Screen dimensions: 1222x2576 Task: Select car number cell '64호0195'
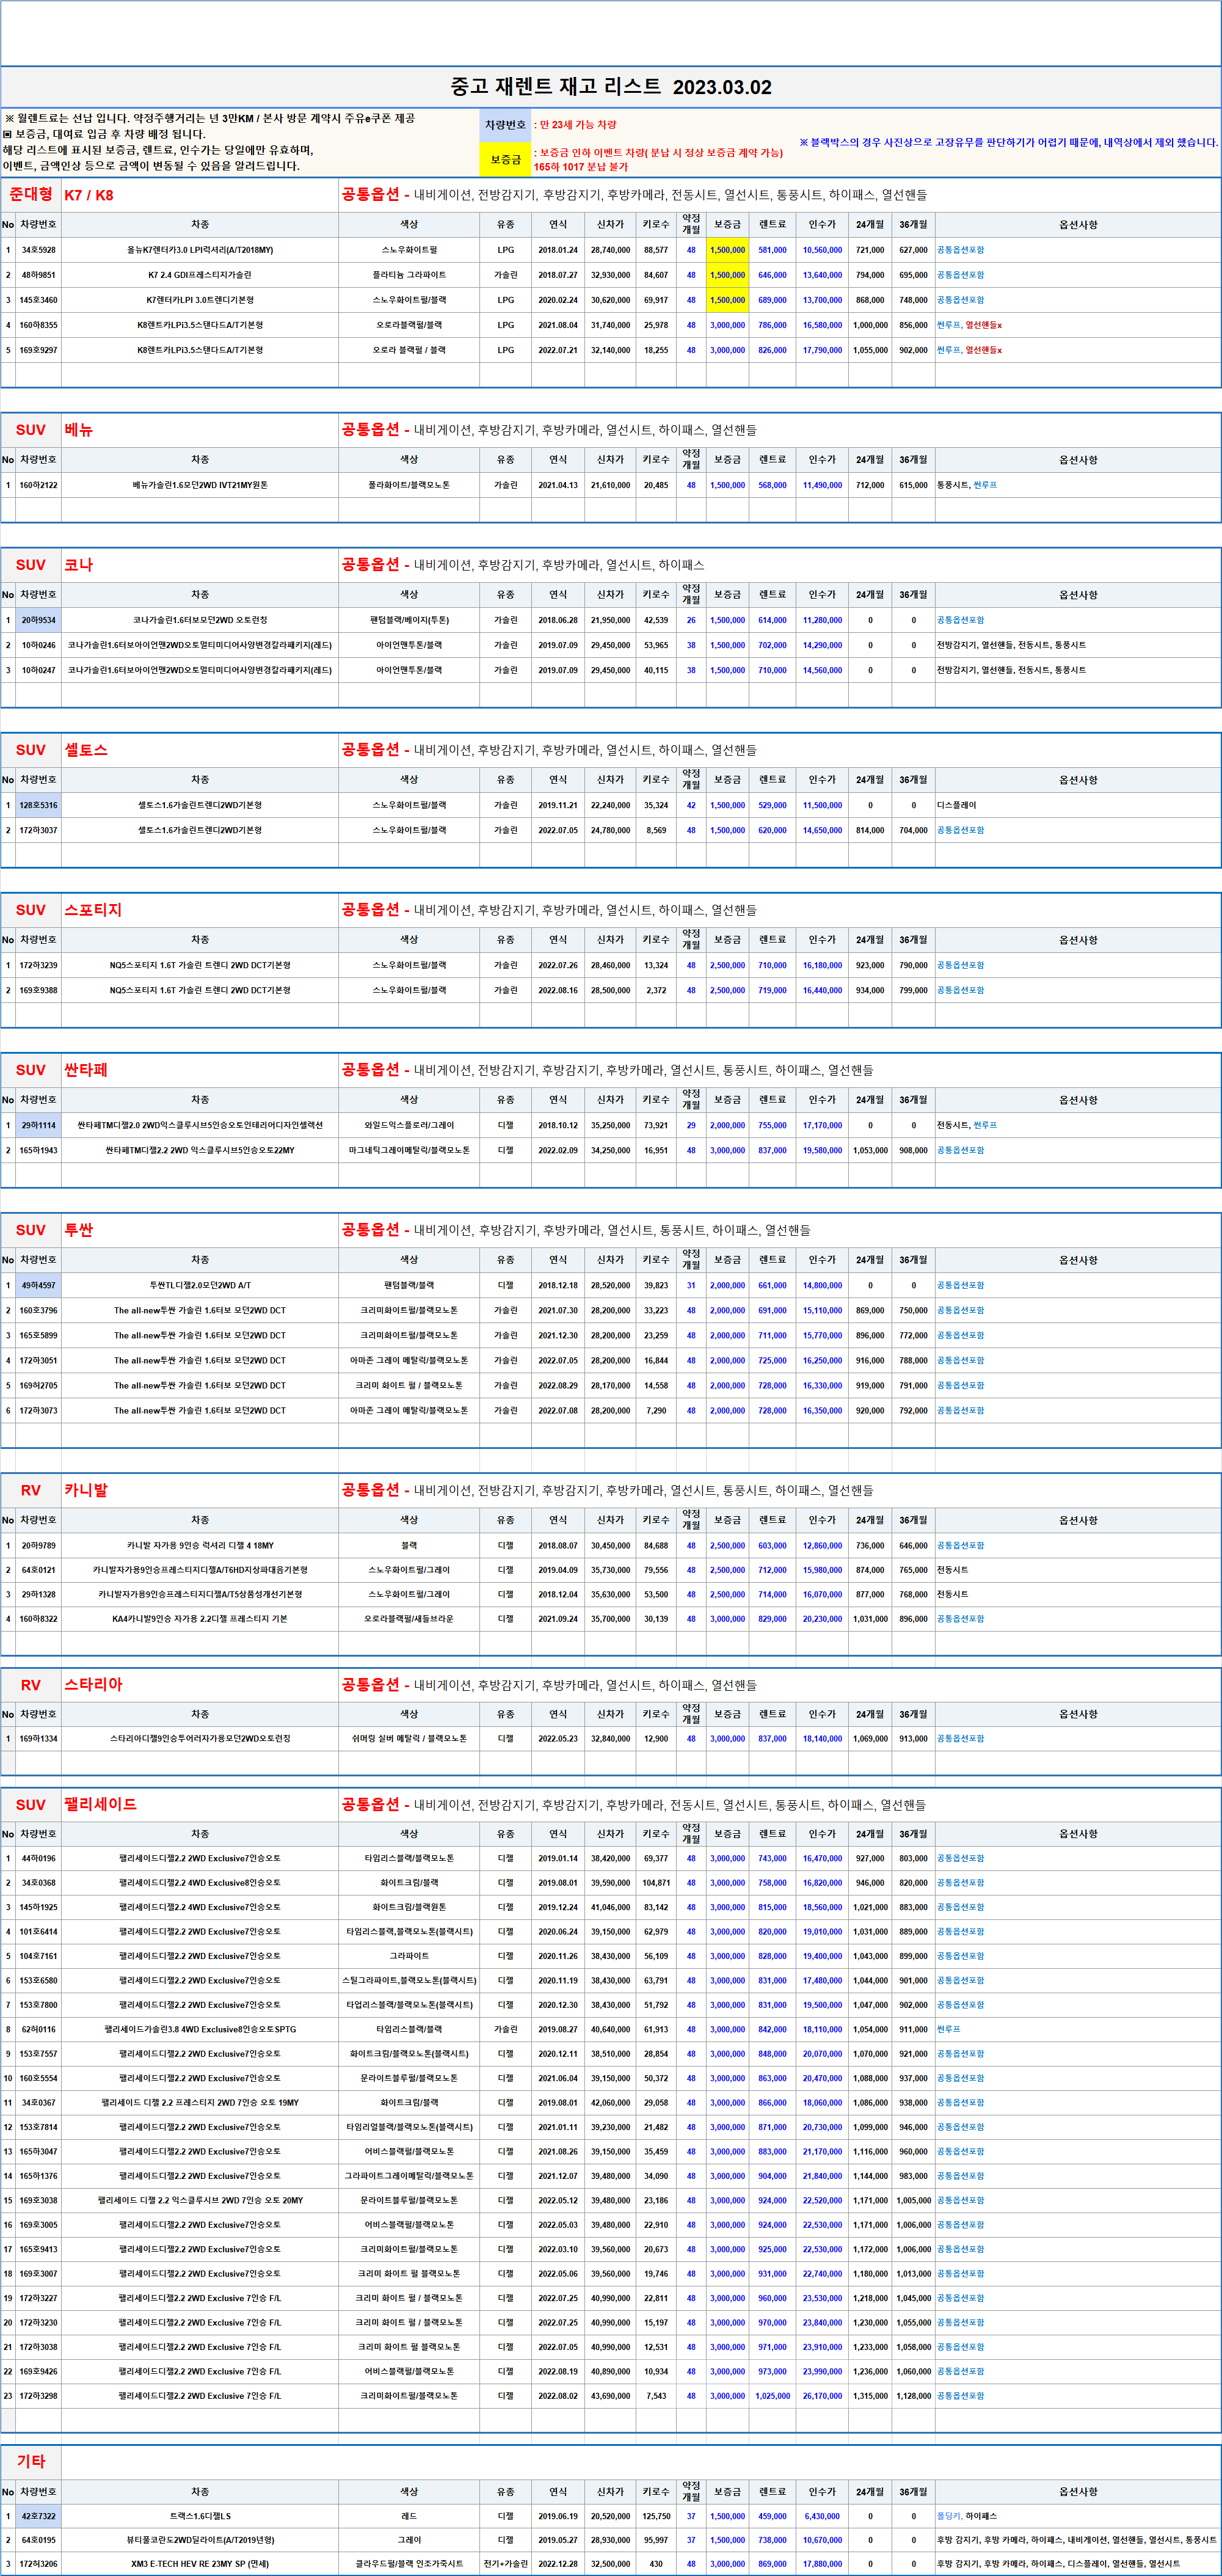(x=39, y=2539)
